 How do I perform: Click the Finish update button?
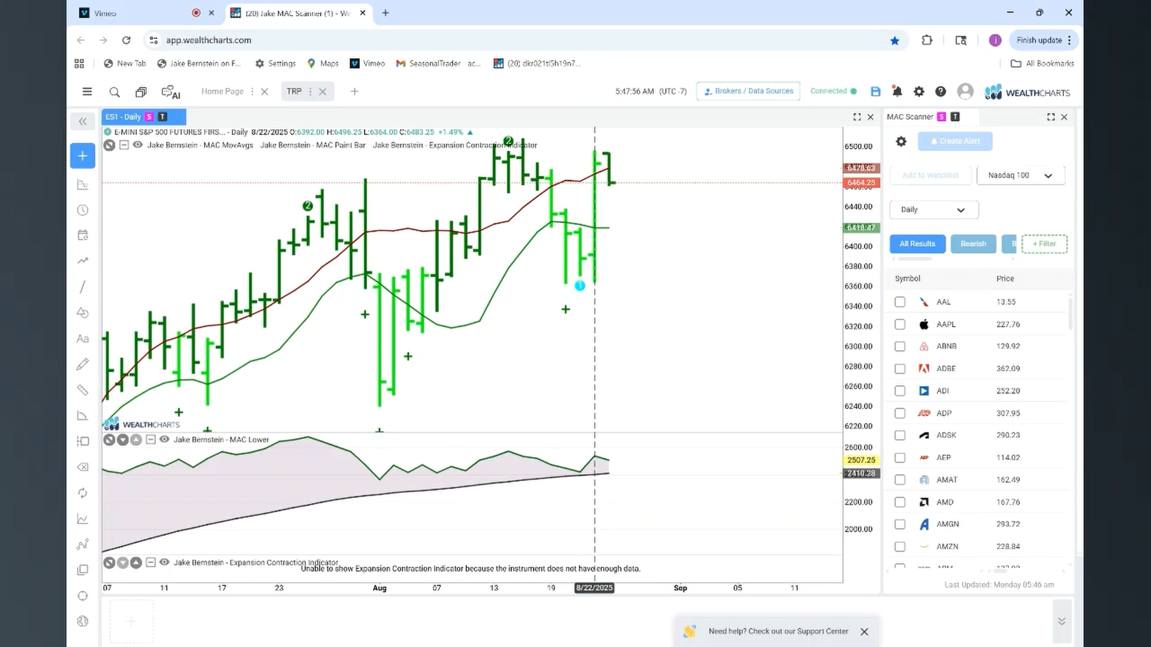click(x=1044, y=40)
